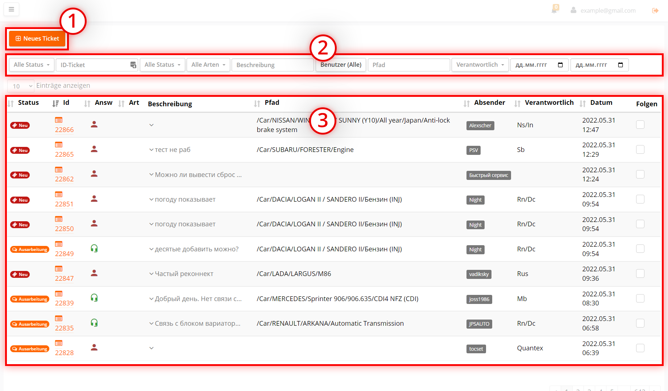668x391 pixels.
Task: Click the ID-Ticket field search icon
Action: pyautogui.click(x=133, y=65)
